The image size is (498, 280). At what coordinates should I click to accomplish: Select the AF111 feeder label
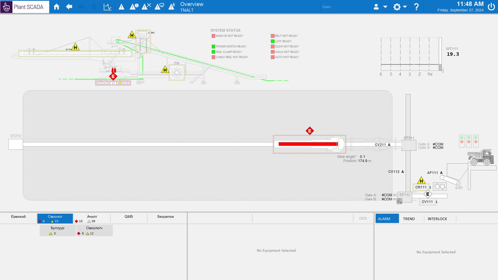click(432, 173)
